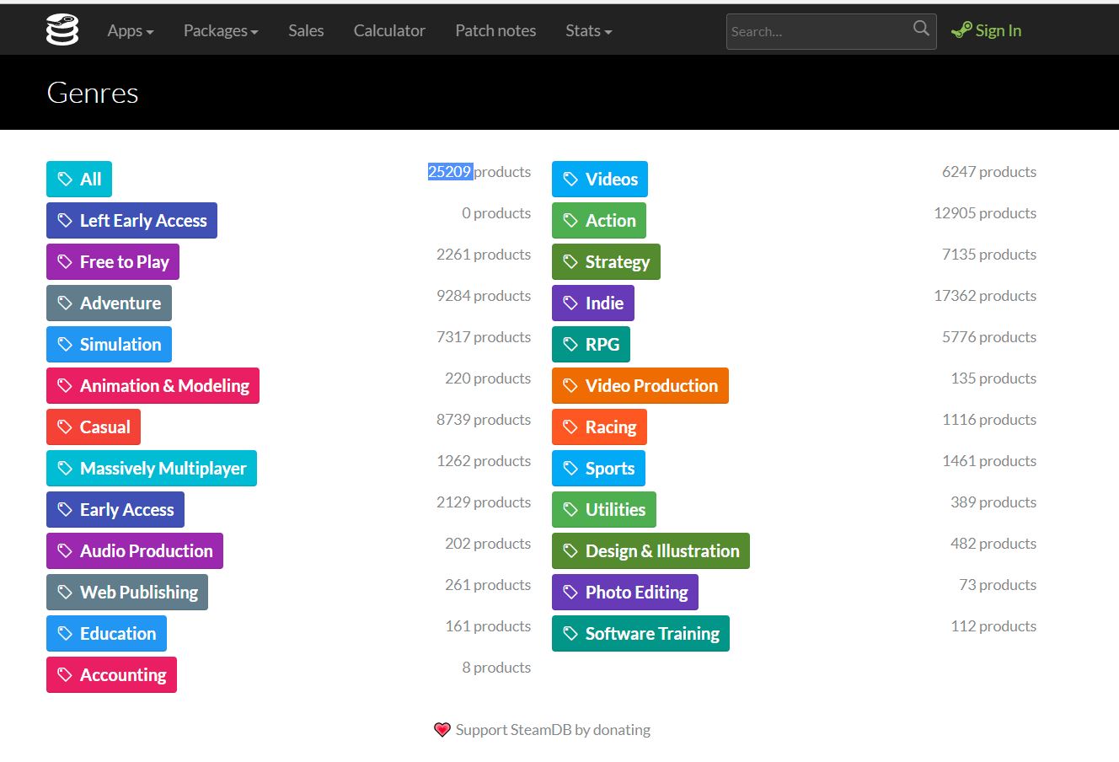Click the tag icon on Accounting
This screenshot has height=762, width=1119.
point(65,674)
